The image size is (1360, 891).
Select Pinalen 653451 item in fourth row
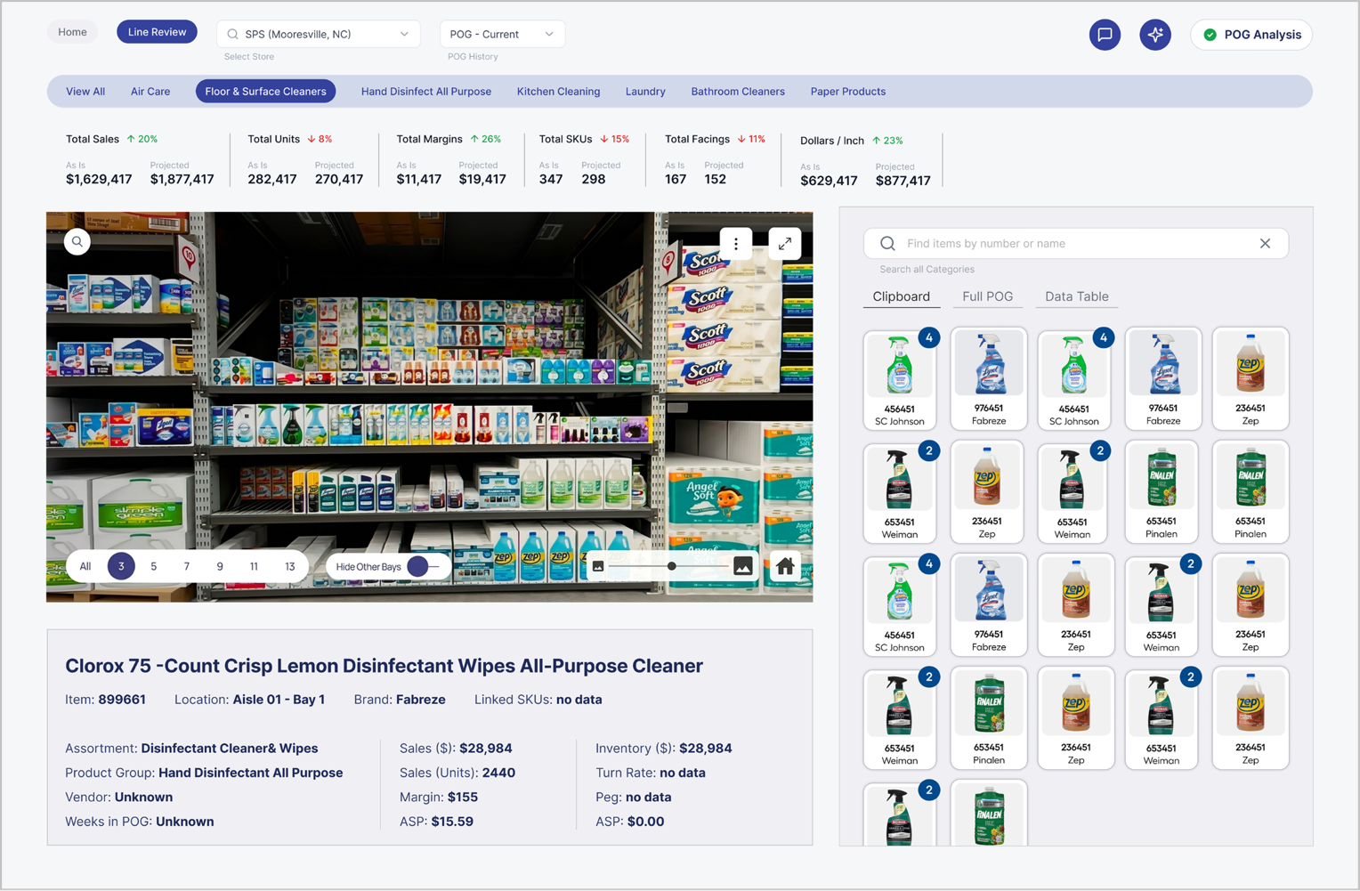click(989, 718)
